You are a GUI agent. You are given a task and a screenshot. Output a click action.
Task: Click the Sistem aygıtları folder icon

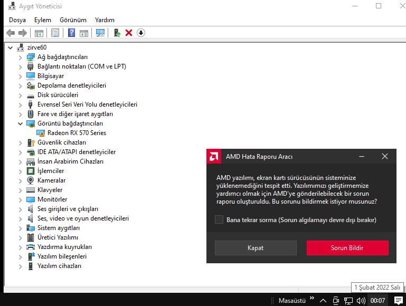pos(31,228)
